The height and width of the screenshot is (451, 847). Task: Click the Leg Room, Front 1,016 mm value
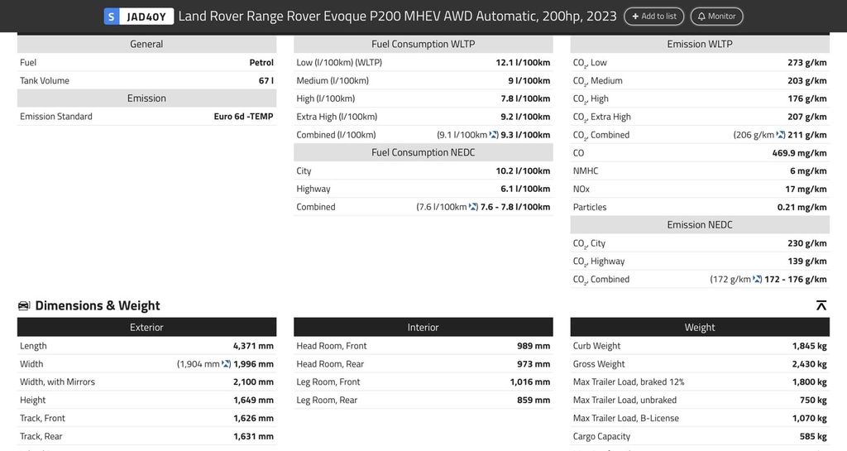(x=530, y=381)
